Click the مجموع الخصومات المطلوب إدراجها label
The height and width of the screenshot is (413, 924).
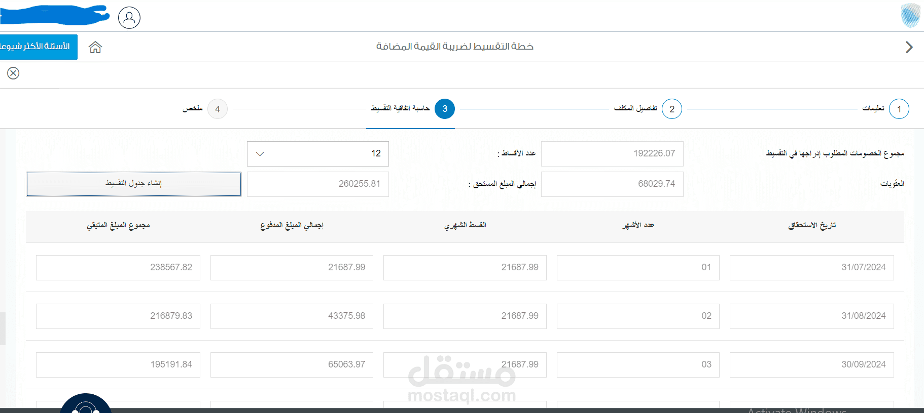pyautogui.click(x=835, y=153)
